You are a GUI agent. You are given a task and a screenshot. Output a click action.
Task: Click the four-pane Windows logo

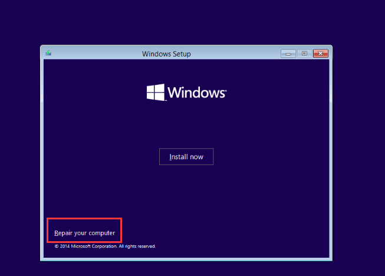155,92
